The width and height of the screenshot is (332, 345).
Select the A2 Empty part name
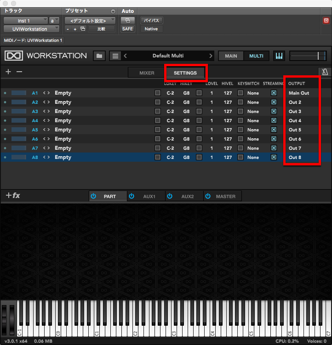tap(63, 102)
